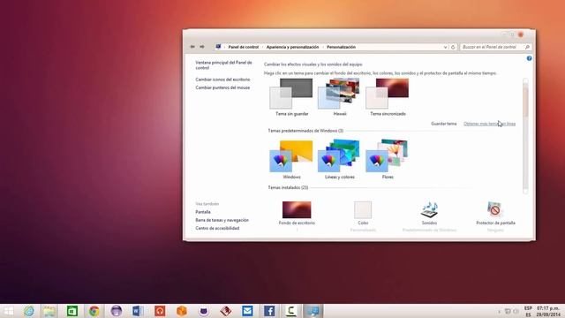Open File Explorer from taskbar
Screen dimensions: 565x318
pos(49,311)
